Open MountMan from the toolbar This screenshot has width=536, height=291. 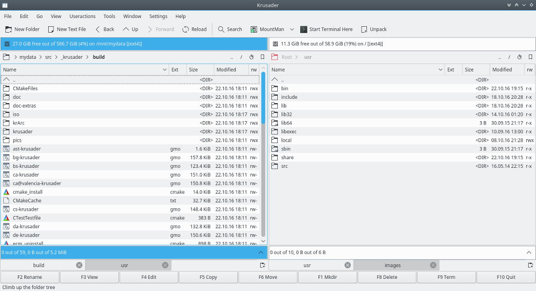(268, 29)
